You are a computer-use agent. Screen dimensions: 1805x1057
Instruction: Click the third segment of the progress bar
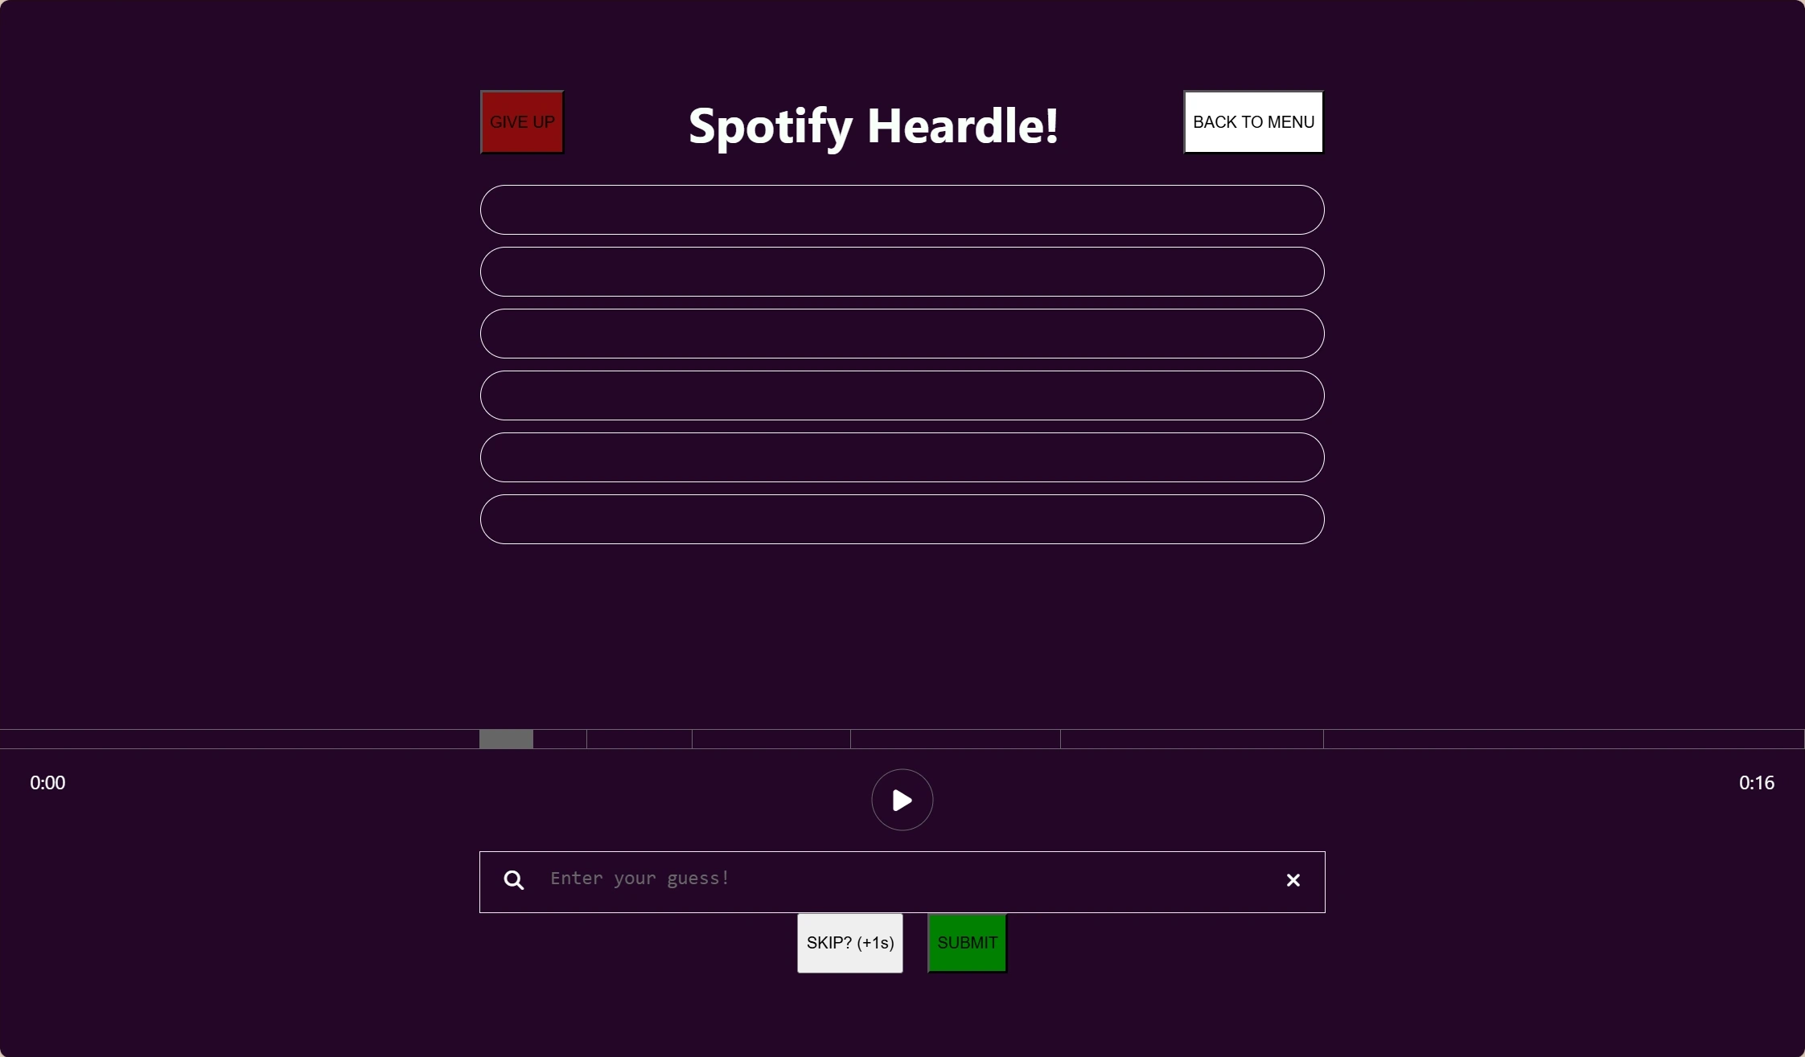(x=639, y=739)
